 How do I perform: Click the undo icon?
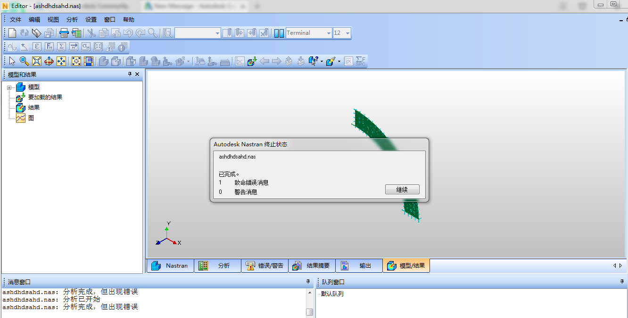127,33
